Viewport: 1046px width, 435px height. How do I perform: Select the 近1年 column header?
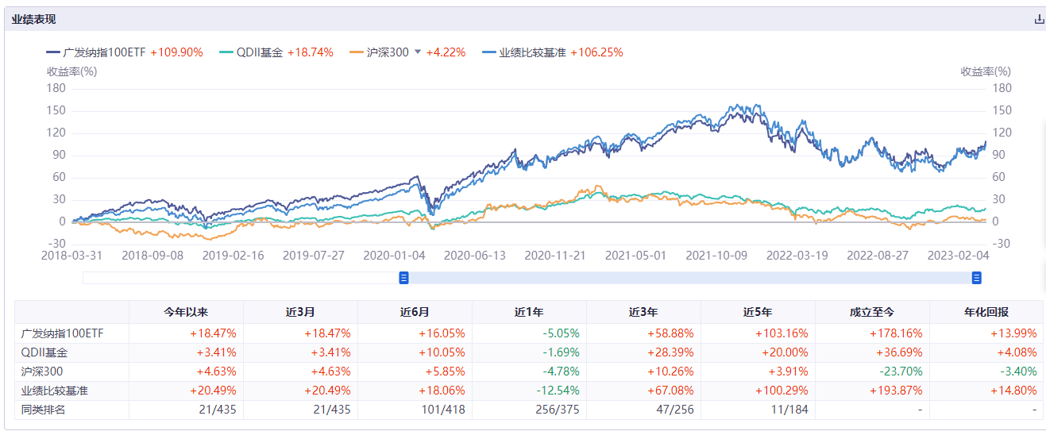(529, 312)
